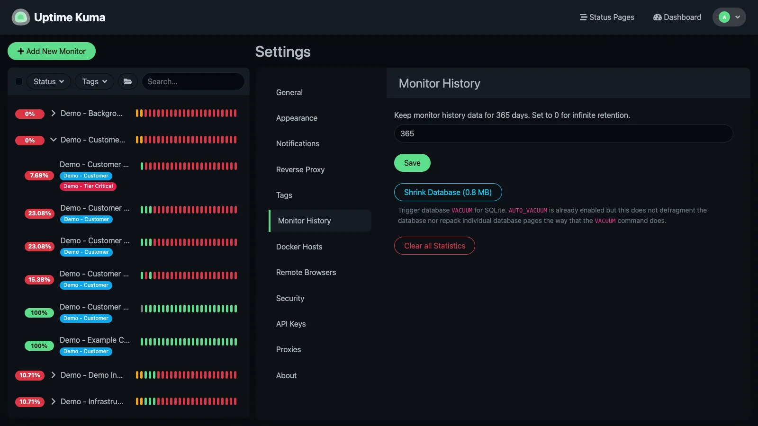
Task: Click the 10.71% badge of Demo - Demo In...
Action: (x=30, y=375)
